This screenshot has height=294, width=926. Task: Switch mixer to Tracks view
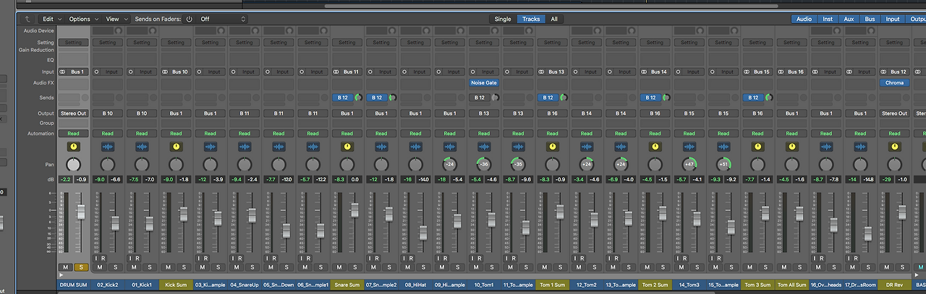pos(531,19)
